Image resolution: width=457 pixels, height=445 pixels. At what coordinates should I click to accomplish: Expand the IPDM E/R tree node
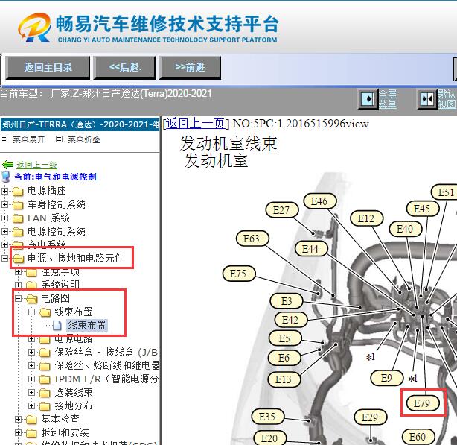tap(31, 379)
